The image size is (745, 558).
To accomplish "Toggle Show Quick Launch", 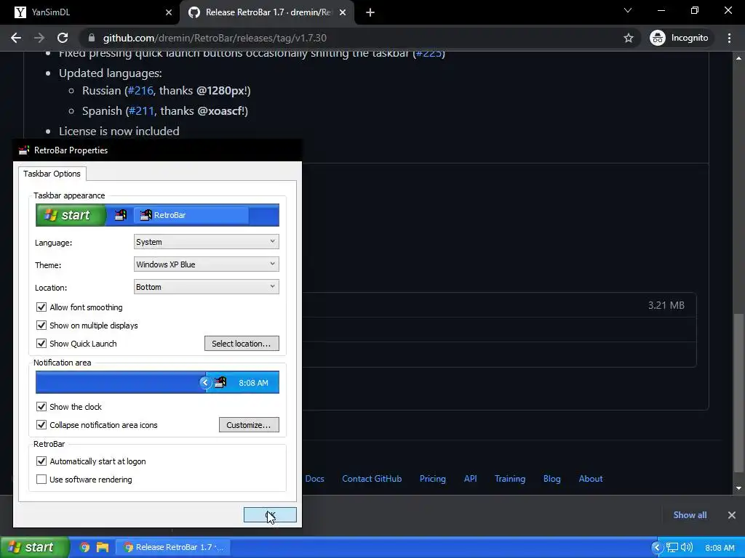I will pyautogui.click(x=41, y=344).
